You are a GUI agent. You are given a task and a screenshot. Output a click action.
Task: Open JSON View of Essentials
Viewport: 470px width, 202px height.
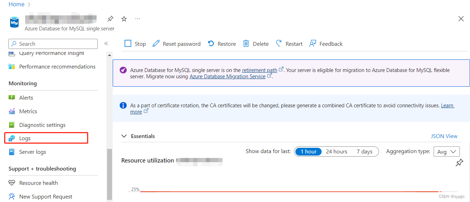[444, 136]
